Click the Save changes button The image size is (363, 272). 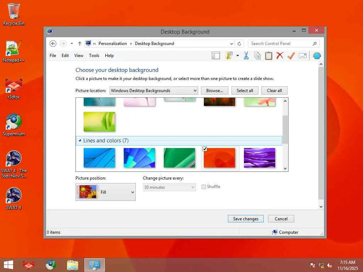click(x=246, y=219)
